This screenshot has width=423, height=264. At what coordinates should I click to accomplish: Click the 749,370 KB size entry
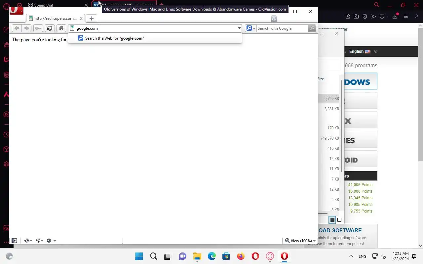[x=329, y=138]
